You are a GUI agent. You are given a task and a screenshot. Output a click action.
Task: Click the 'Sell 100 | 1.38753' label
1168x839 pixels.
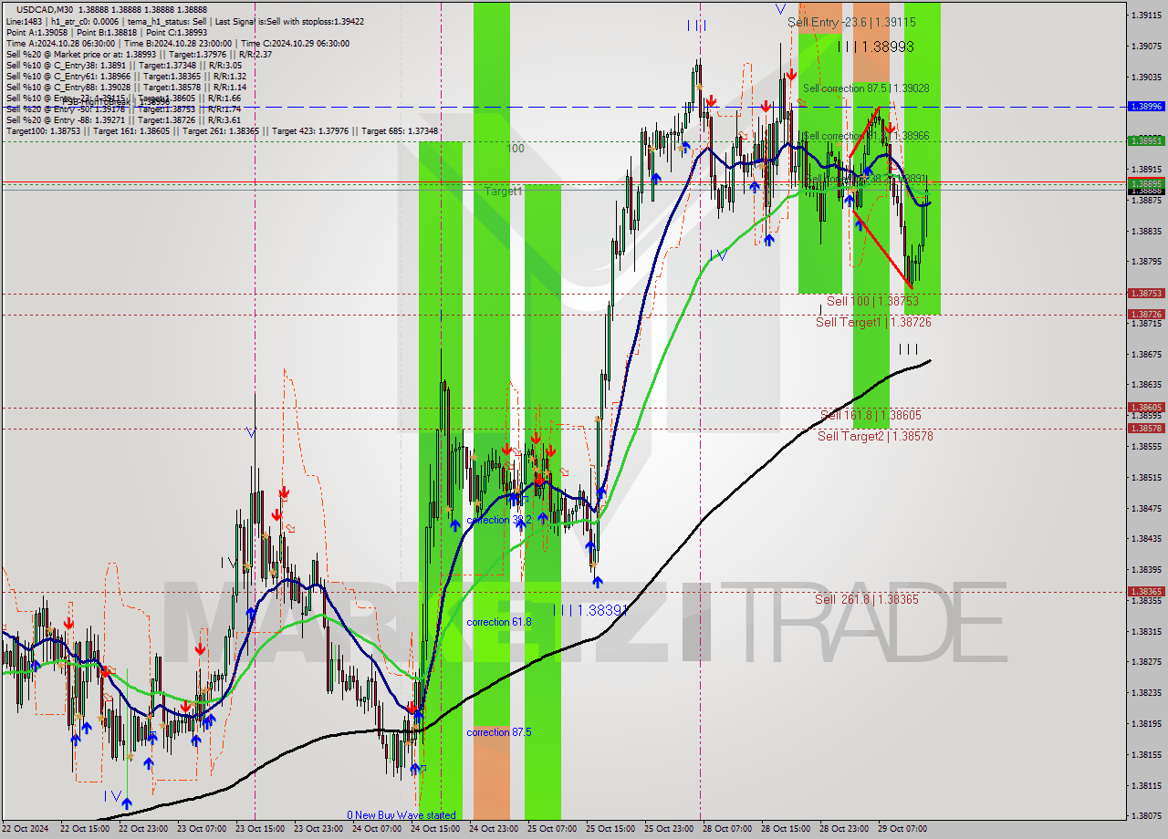click(872, 301)
